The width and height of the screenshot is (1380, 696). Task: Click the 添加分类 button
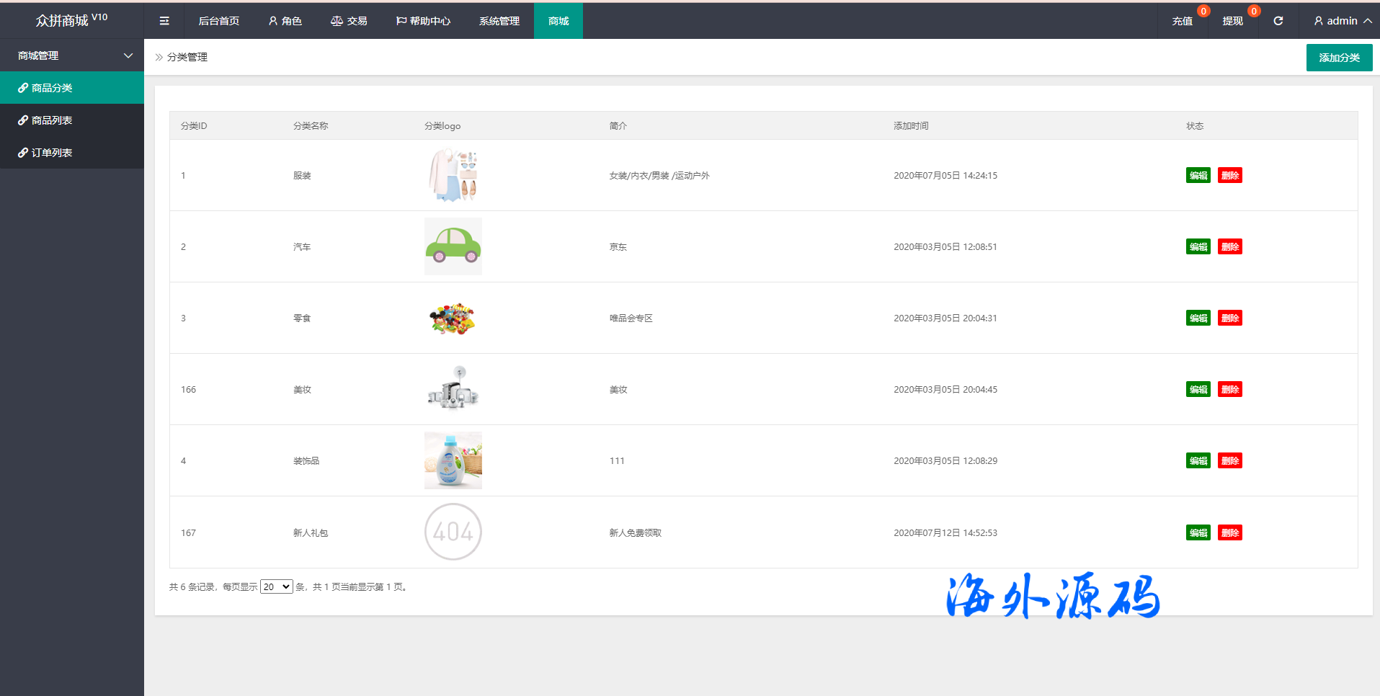(1339, 58)
